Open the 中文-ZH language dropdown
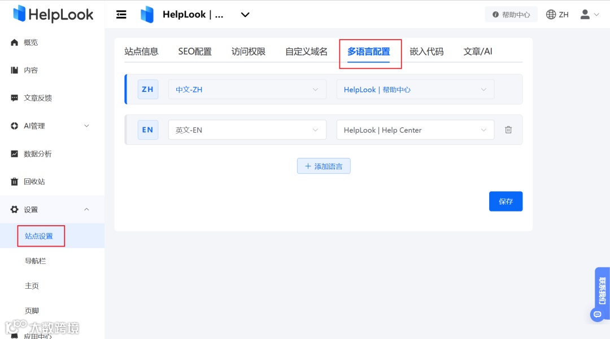The image size is (610, 339). (247, 89)
